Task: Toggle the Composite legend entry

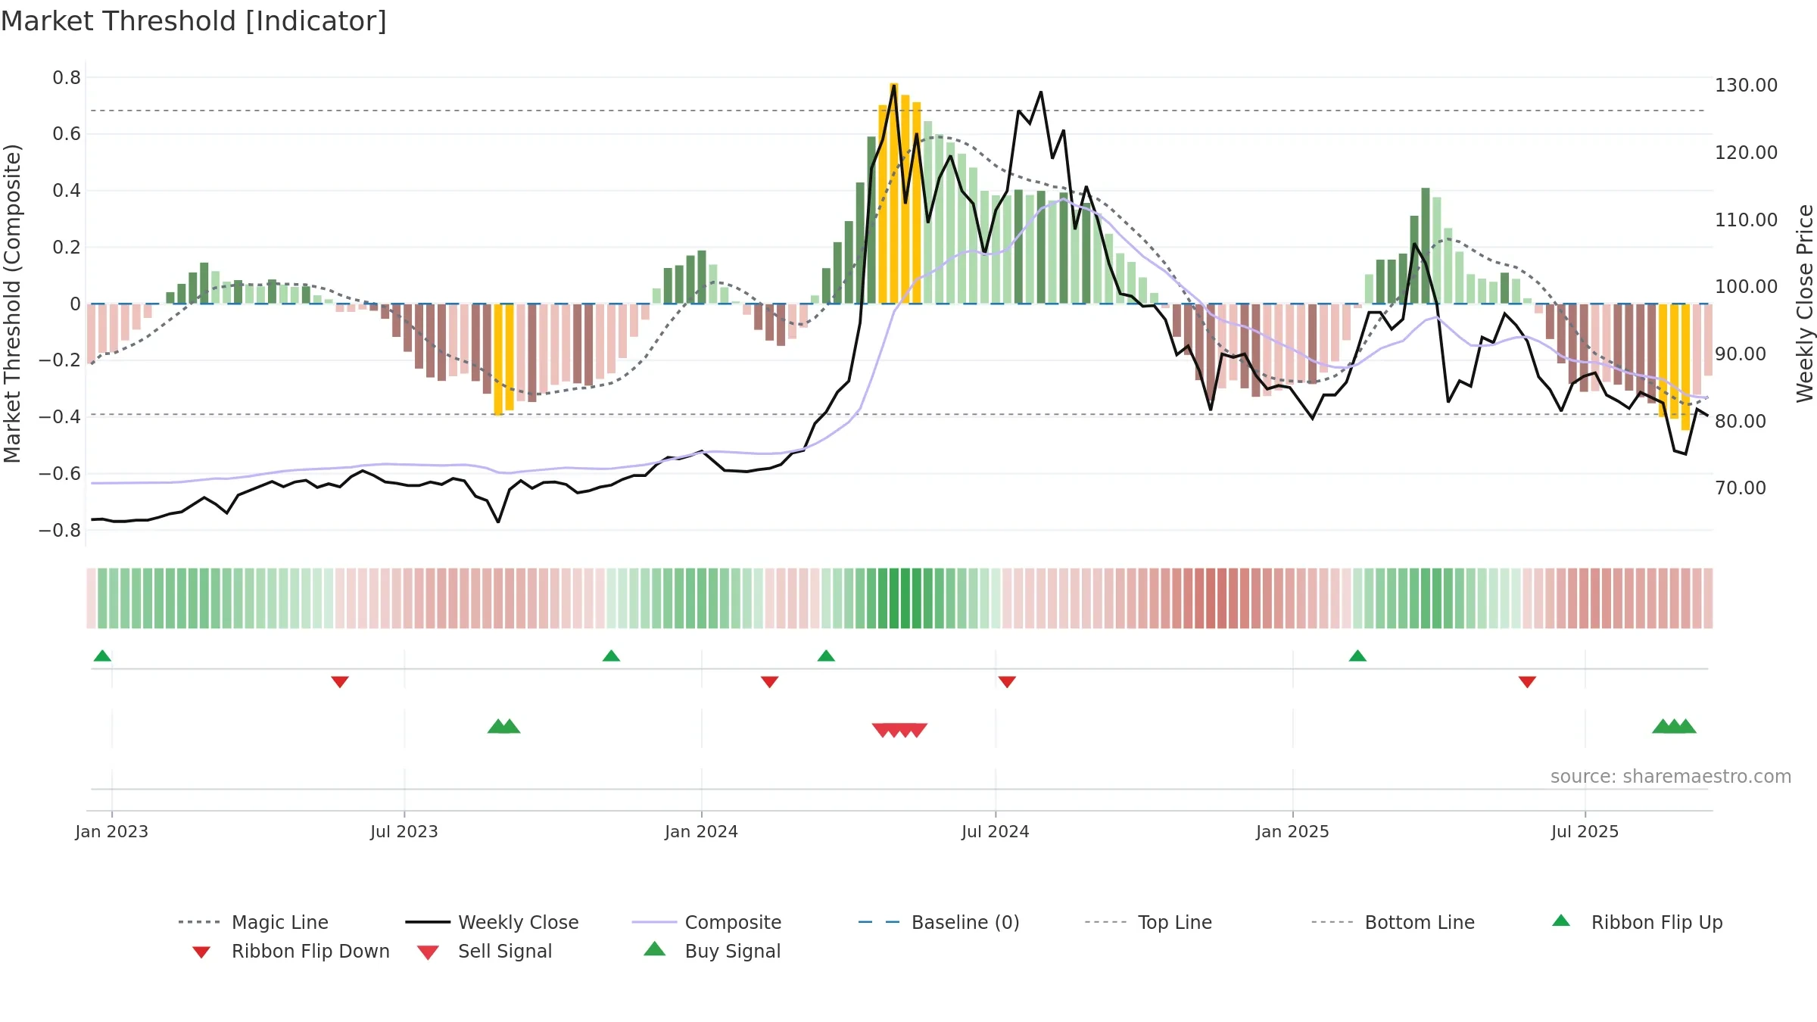Action: 706,922
